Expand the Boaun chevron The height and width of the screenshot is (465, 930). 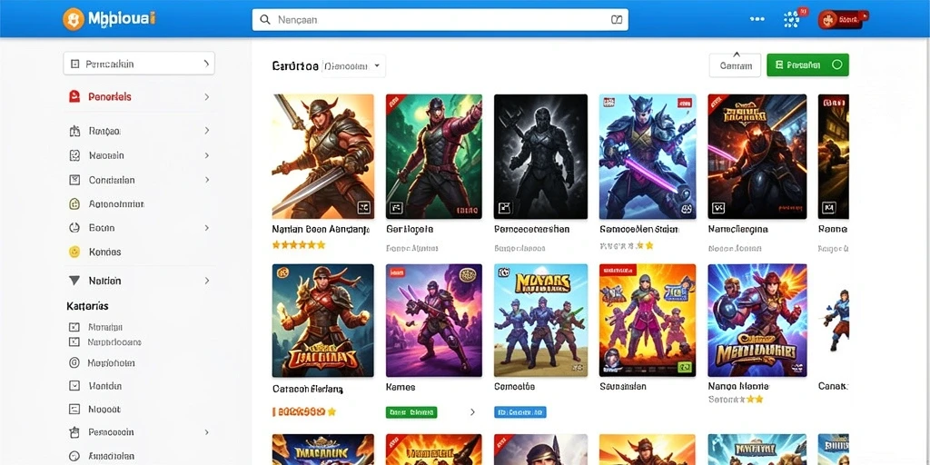(207, 228)
